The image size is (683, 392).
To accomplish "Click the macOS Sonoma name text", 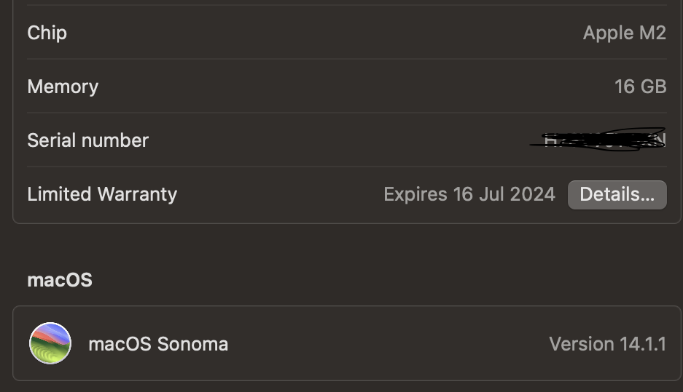I will (x=158, y=343).
